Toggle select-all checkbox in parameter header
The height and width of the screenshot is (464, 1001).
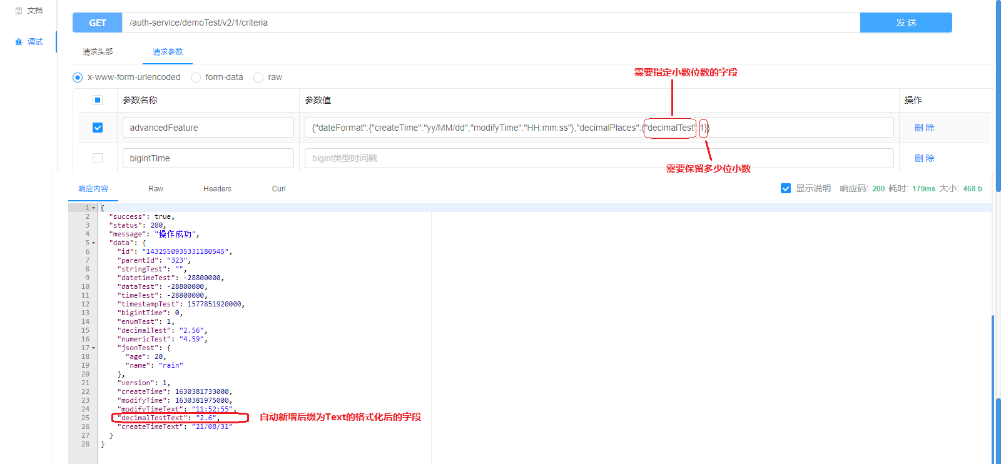(98, 100)
